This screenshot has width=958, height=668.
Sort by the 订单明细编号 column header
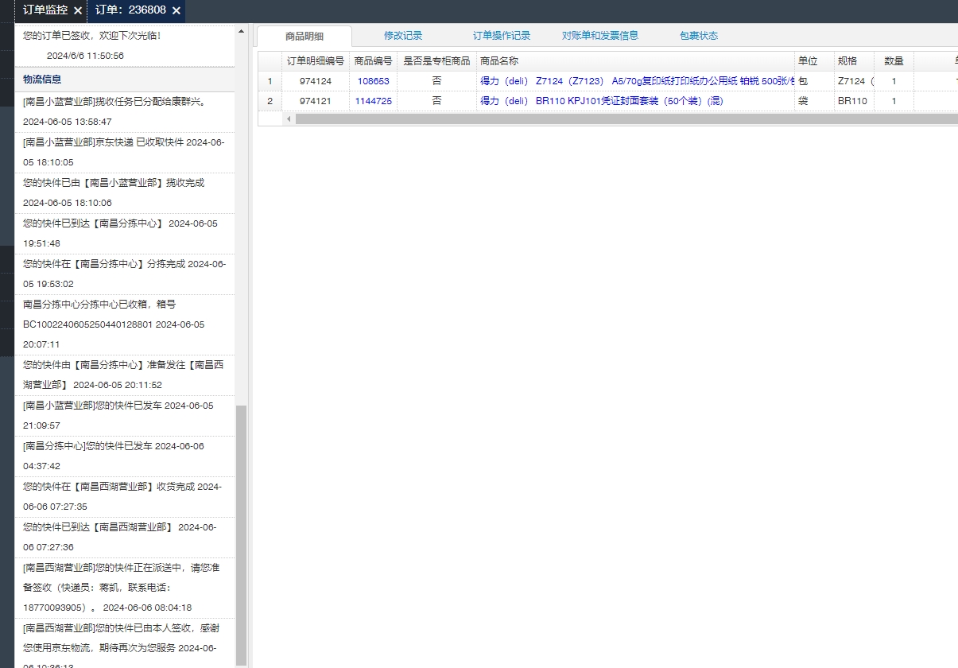tap(316, 61)
